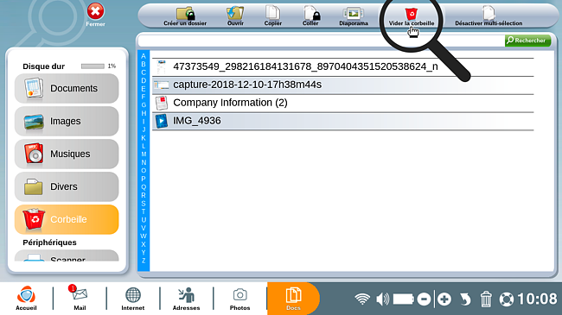Click the plus zoom-in button
This screenshot has height=315, width=562.
point(444,299)
